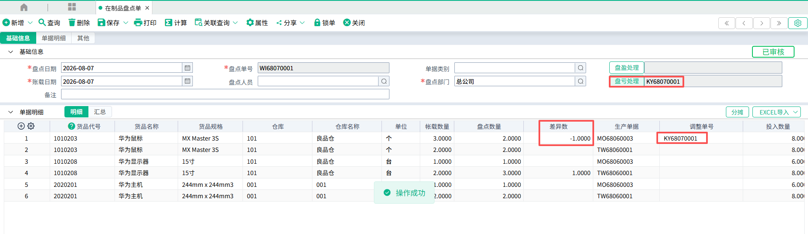This screenshot has width=808, height=234.
Task: Click the 已审核 status button
Action: pos(773,52)
